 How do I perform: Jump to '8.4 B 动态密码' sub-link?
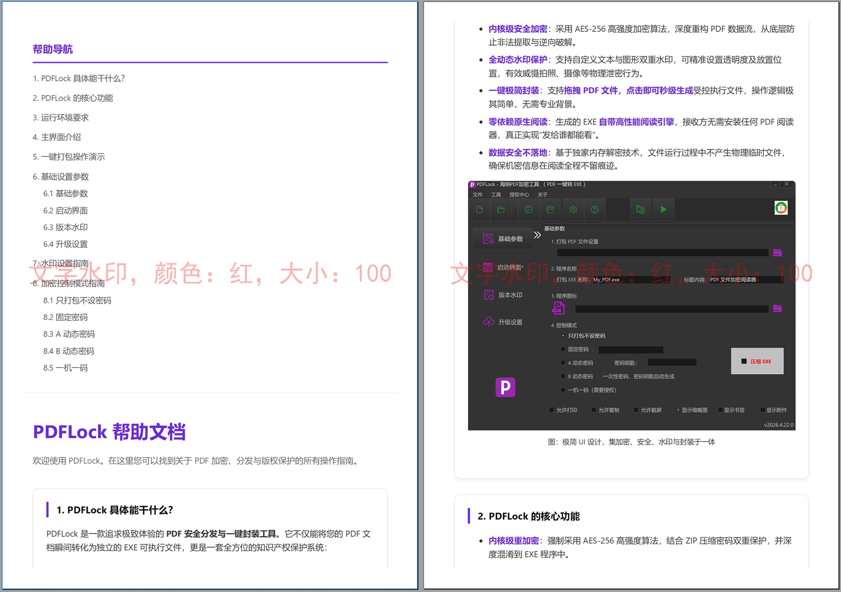pos(69,351)
